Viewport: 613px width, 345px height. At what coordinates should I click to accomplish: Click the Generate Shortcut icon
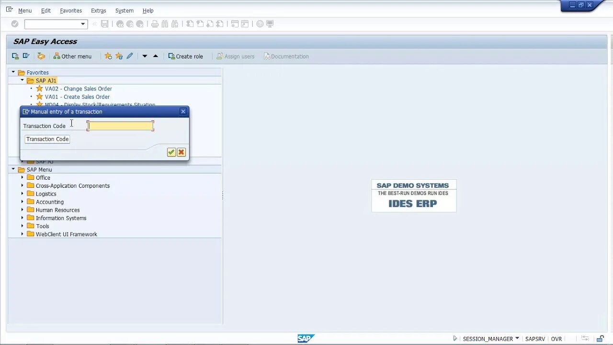click(245, 24)
